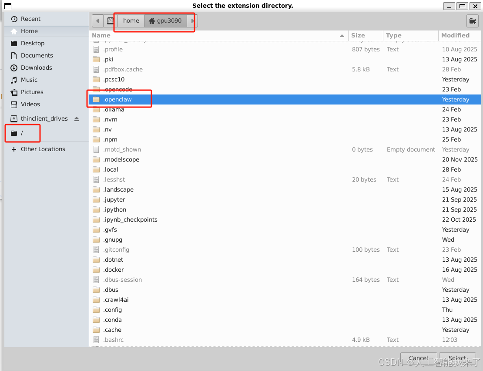483x371 pixels.
Task: Select the .dotnet folder
Action: point(285,260)
